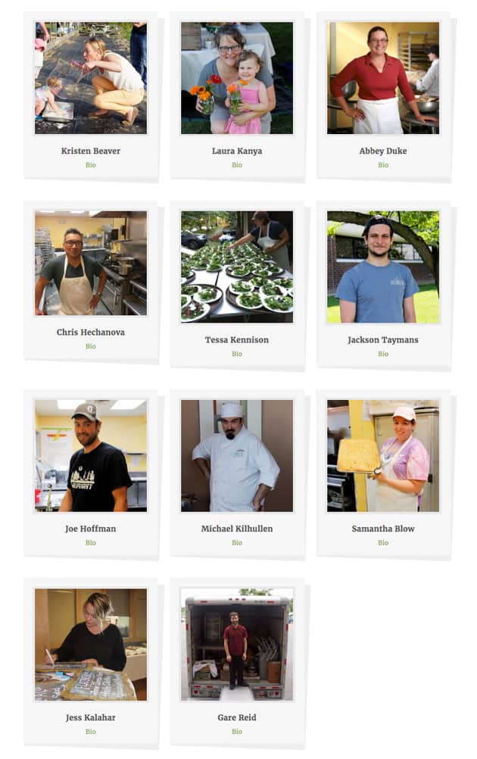
Task: Open Laura Kanya's Bio link
Action: pyautogui.click(x=236, y=165)
